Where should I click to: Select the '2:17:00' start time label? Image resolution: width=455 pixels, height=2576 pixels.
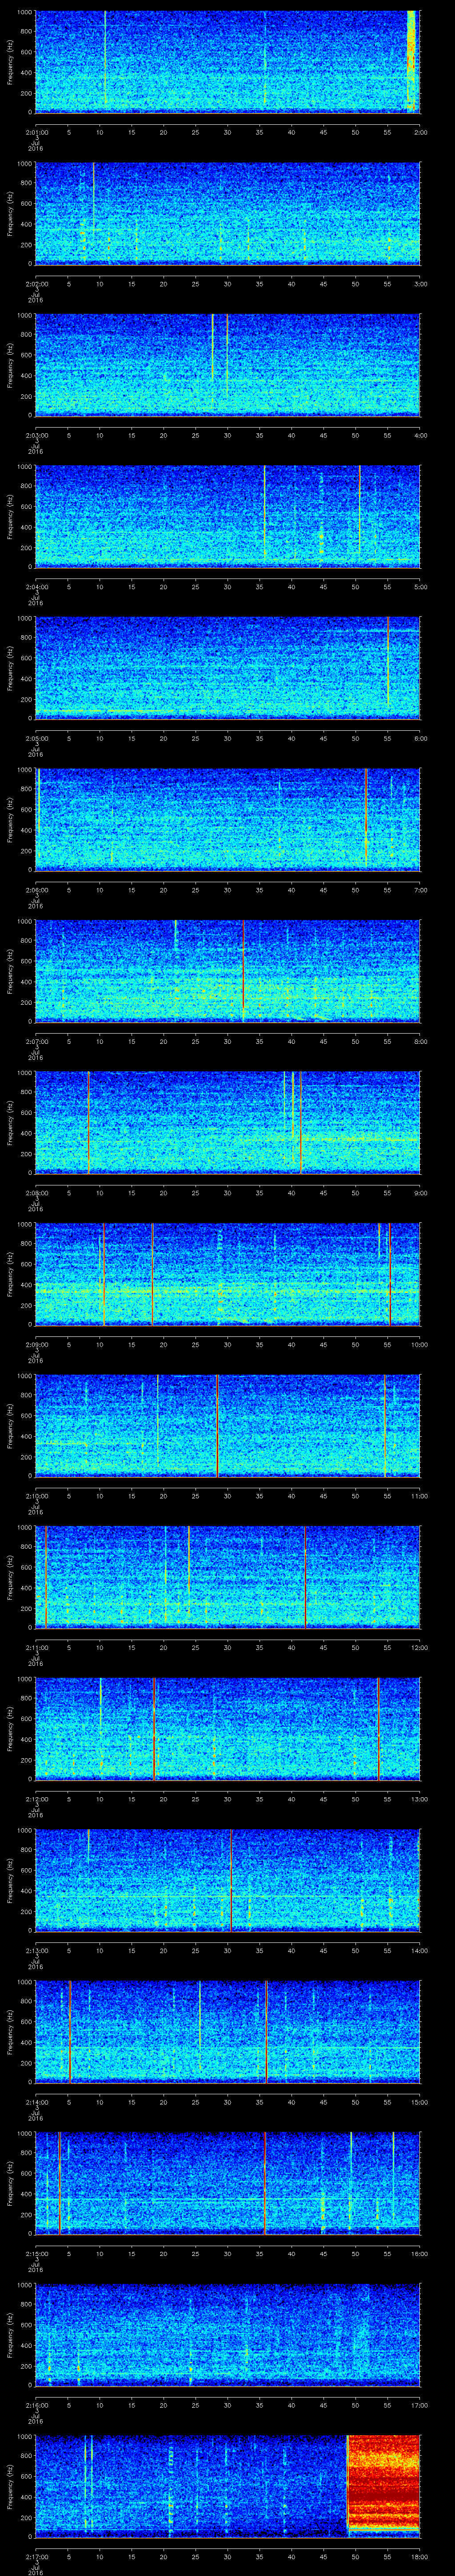36,2557
